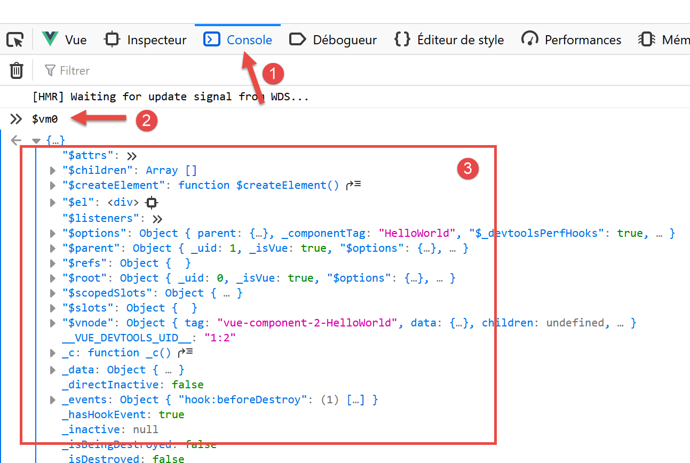Screen dimensions: 690x463
Task: Switch to the Inspecteur tab
Action: point(146,40)
